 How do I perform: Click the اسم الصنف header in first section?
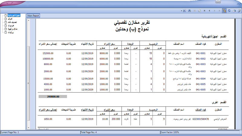178,44
